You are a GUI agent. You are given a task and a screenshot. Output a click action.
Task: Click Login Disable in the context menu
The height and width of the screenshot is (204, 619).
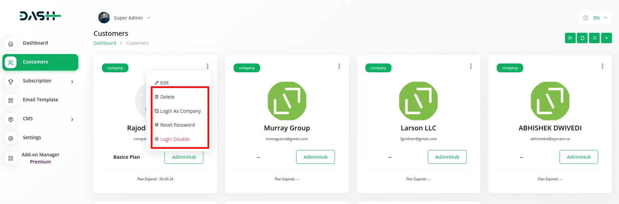[x=175, y=139]
